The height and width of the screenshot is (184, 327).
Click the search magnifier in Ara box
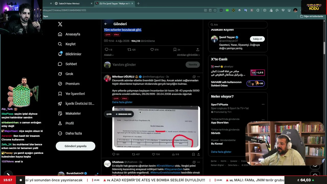click(212, 25)
